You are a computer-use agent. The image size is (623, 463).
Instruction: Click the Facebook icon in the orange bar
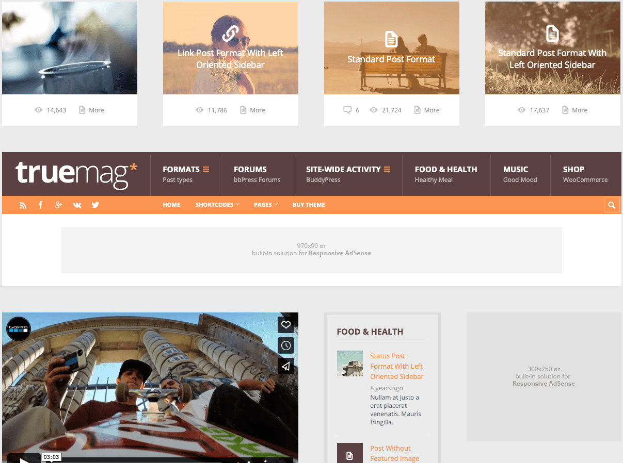(x=41, y=205)
